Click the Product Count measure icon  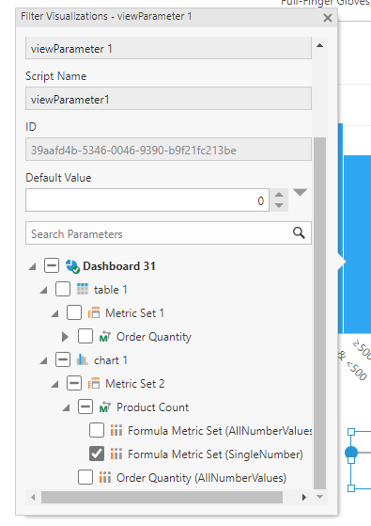[105, 407]
